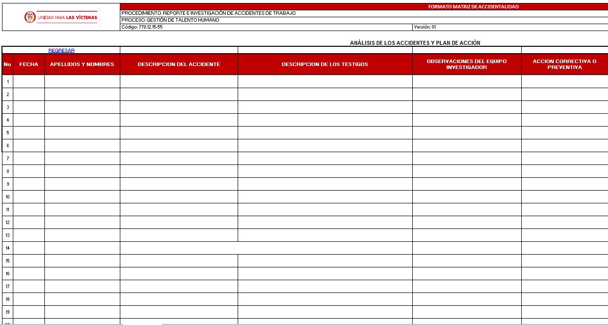
Task: Select row number 11 cell
Action: point(7,209)
